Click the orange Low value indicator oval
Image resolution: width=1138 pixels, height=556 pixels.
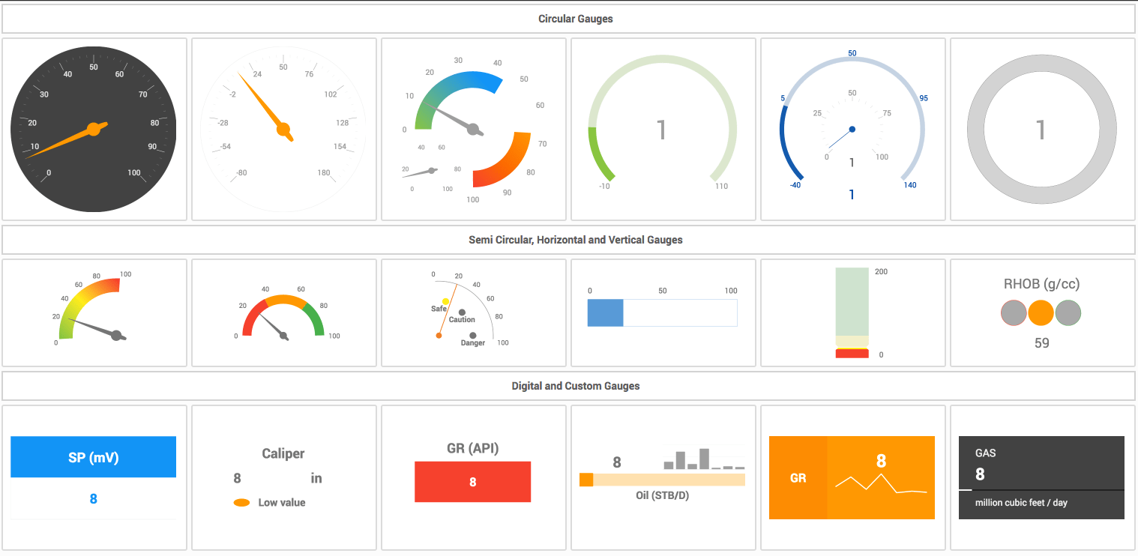241,503
